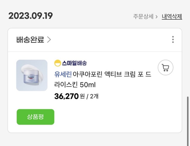The width and height of the screenshot is (190, 146).
Task: Click the chevron arrow beside 배송완료
Action: [49, 40]
